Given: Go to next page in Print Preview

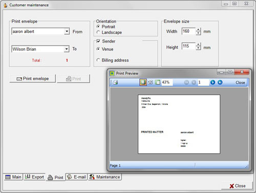Looking at the screenshot, I should 212,82.
